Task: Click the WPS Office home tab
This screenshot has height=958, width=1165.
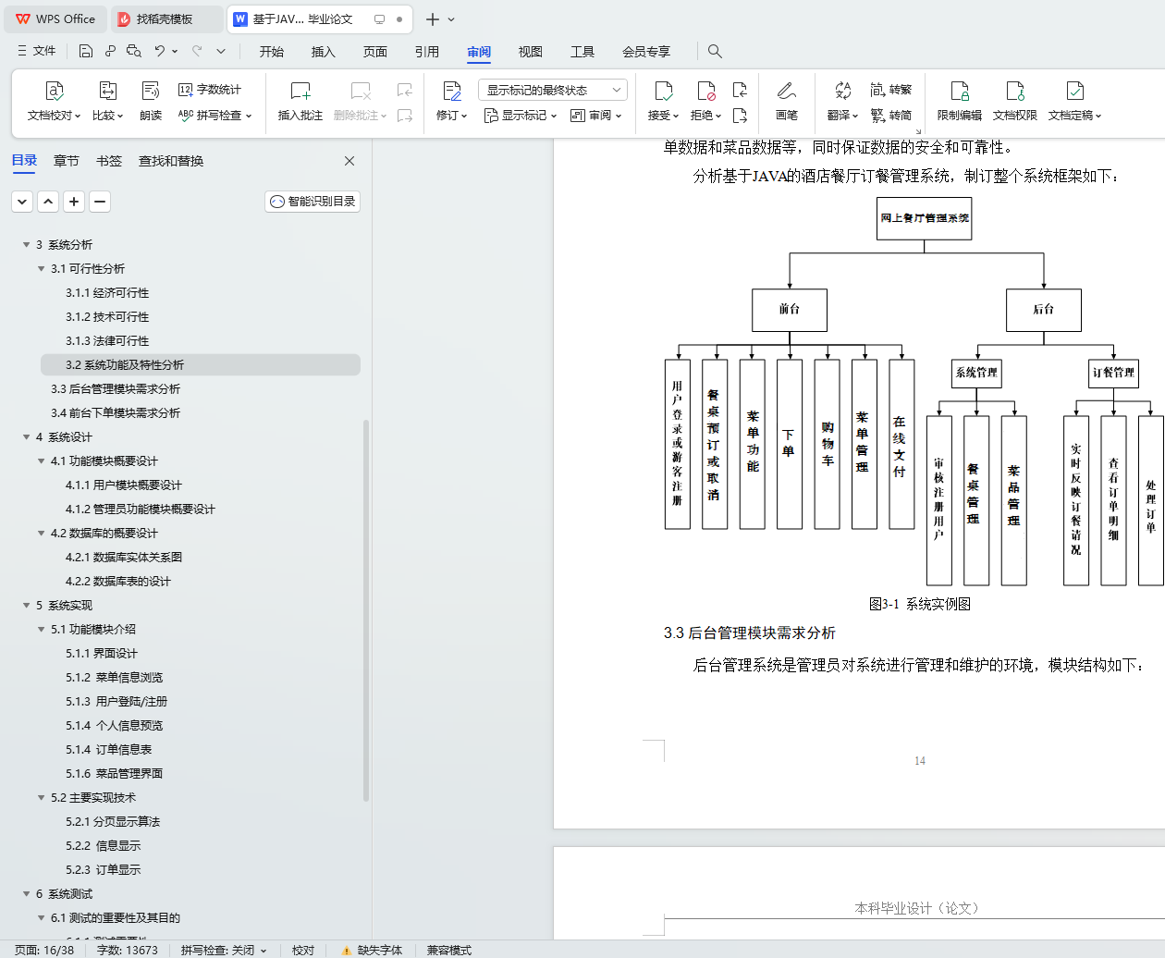Action: [55, 18]
